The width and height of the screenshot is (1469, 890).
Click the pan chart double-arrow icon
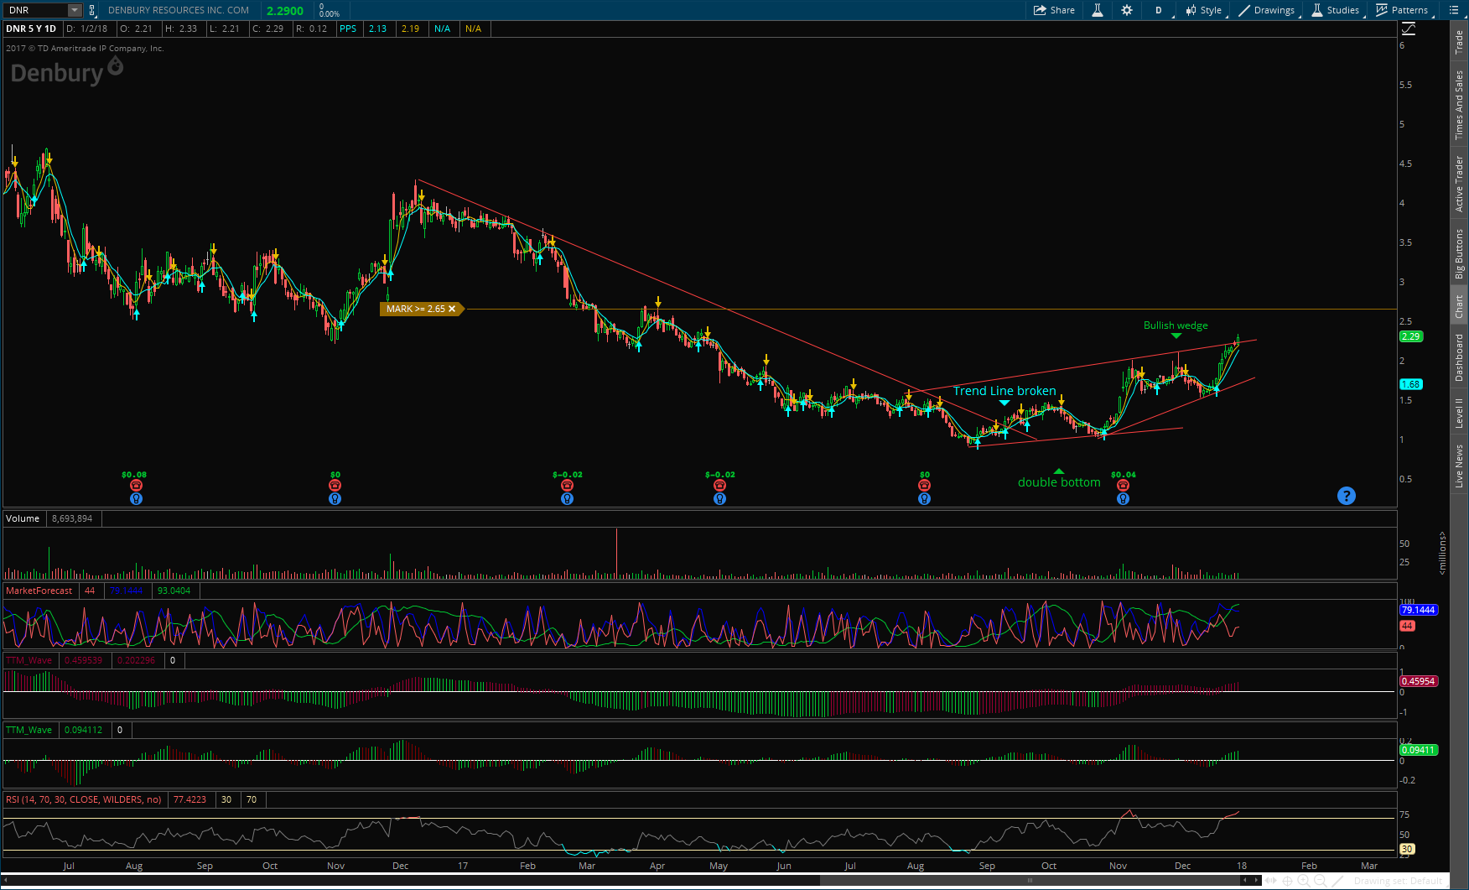click(x=1271, y=881)
